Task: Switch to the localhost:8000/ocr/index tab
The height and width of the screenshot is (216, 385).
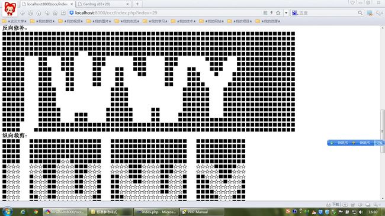Action: pos(47,4)
